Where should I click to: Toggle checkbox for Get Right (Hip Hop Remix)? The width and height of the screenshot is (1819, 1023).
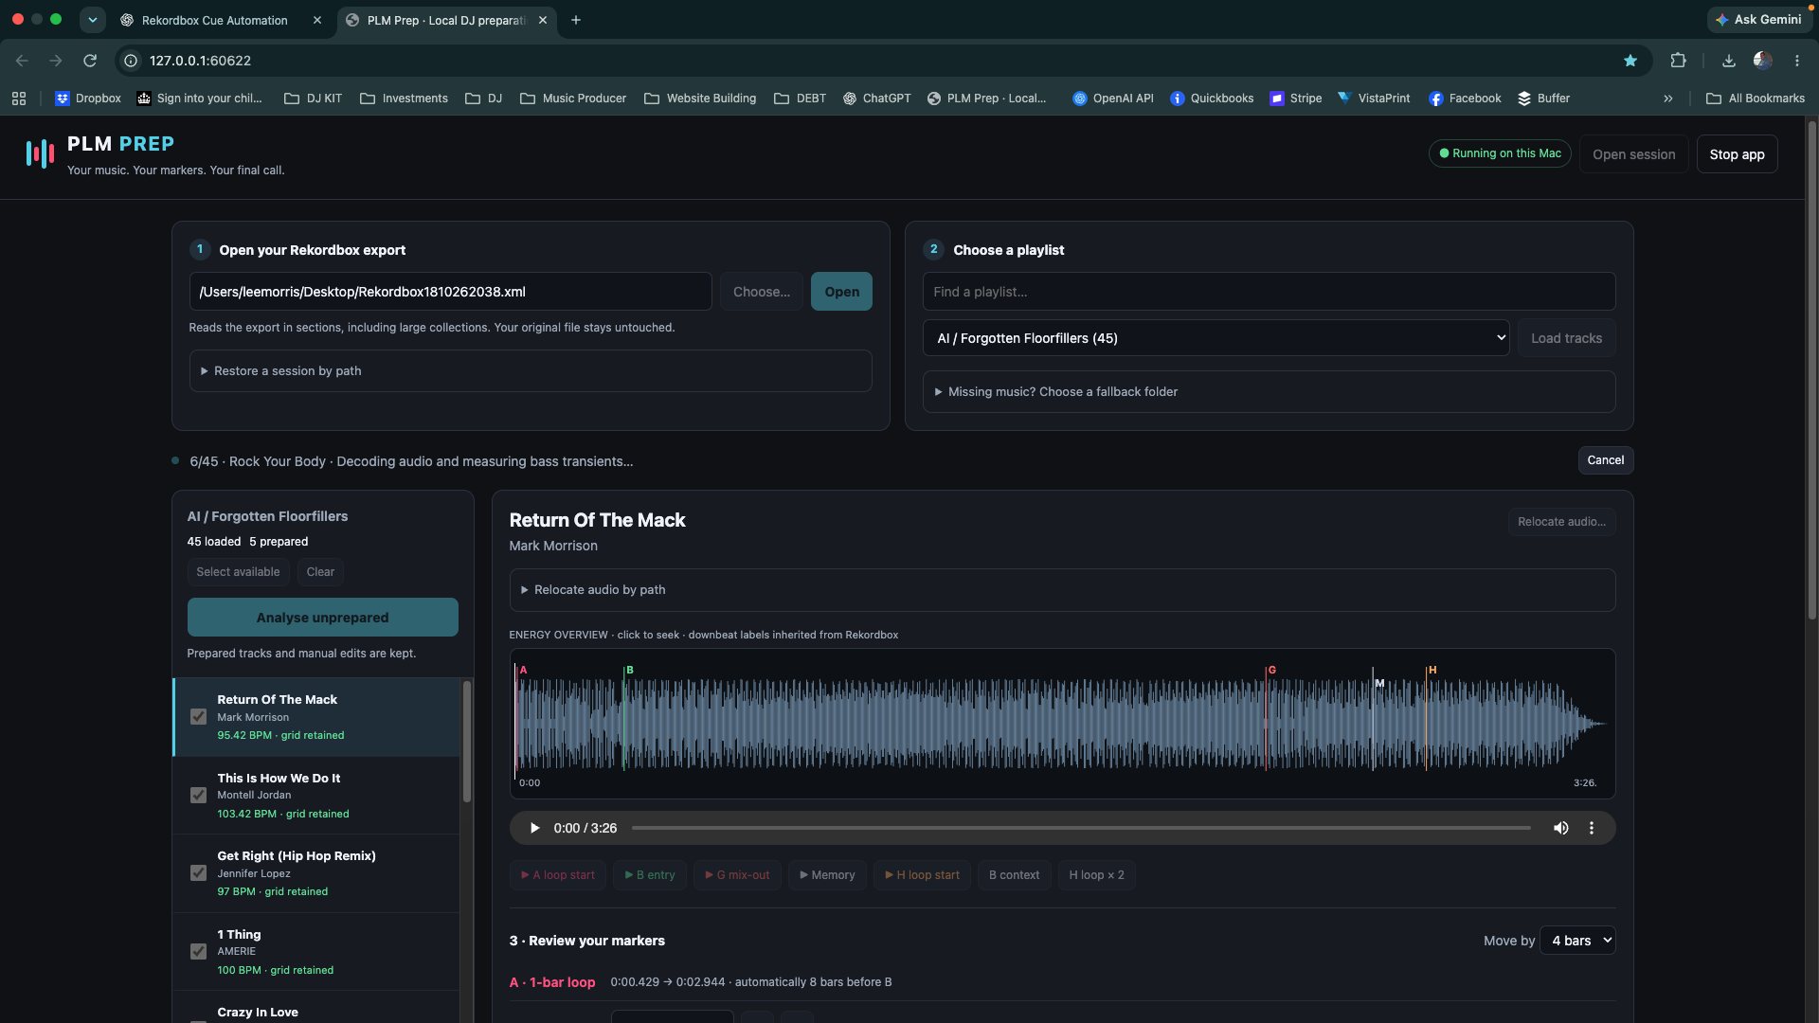[x=198, y=873]
